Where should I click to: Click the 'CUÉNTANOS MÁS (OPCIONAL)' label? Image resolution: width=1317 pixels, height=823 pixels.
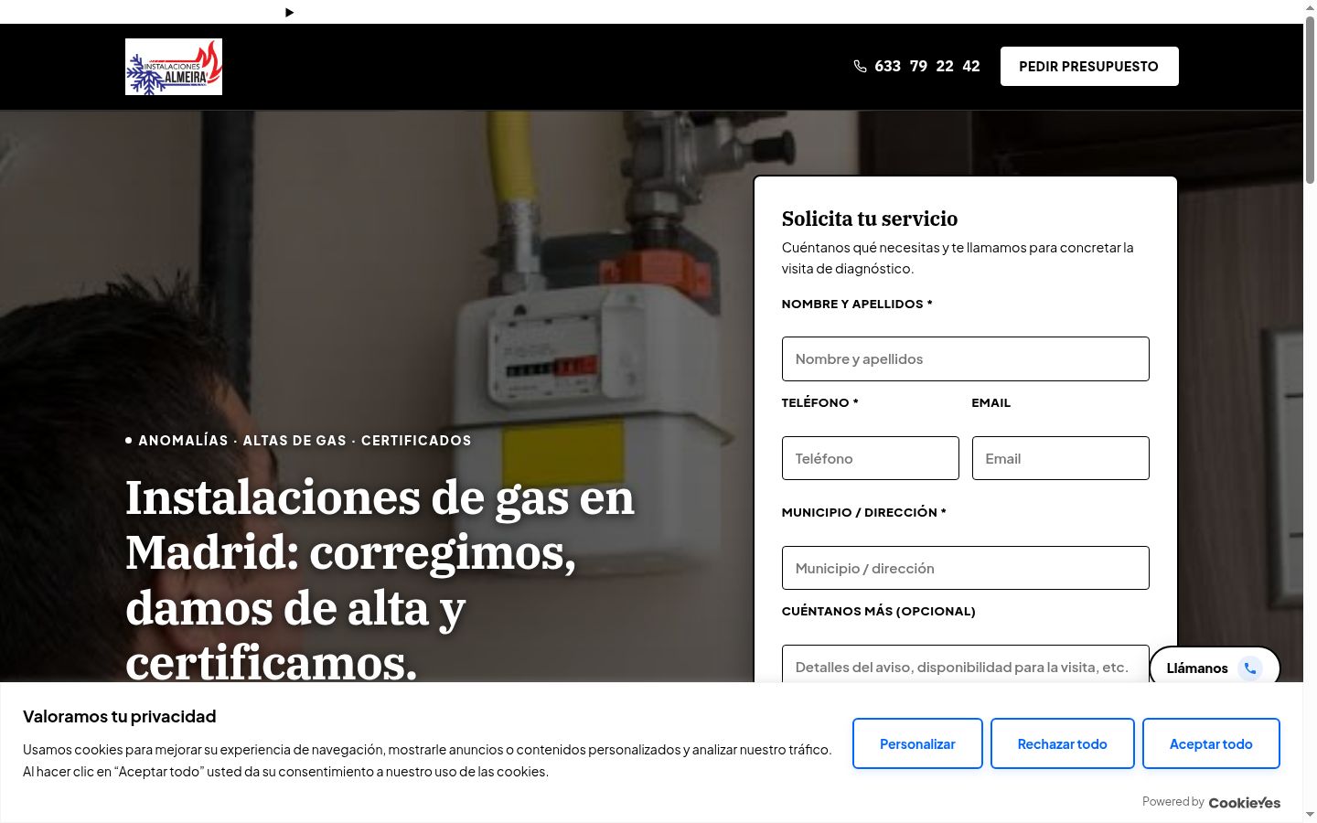point(878,611)
